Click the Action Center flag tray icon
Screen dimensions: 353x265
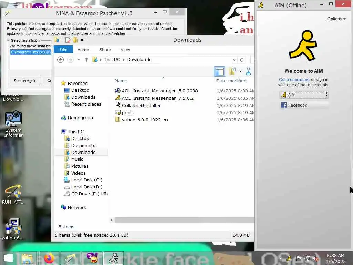(299, 258)
